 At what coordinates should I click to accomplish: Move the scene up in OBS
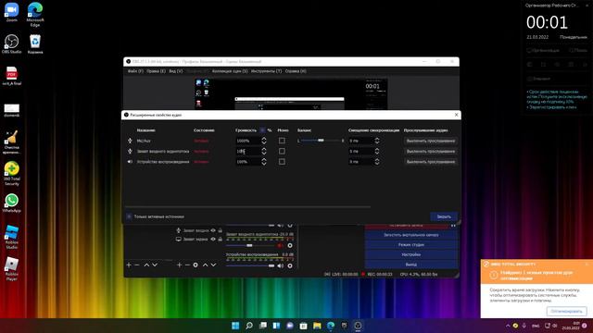point(146,265)
